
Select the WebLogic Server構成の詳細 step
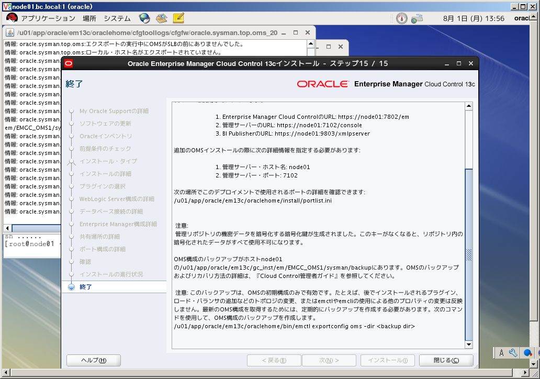117,199
